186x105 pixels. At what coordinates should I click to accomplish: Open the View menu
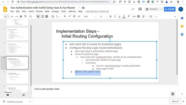coord(24,11)
